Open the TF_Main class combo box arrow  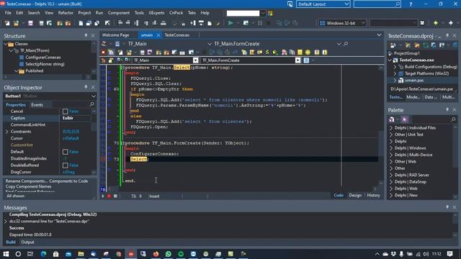coord(195,60)
